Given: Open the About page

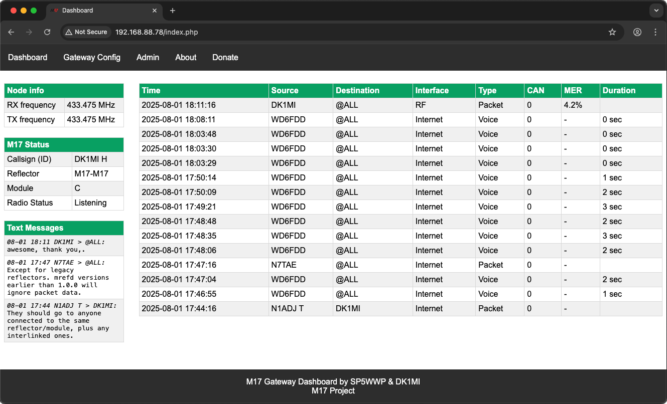Looking at the screenshot, I should click(x=186, y=58).
